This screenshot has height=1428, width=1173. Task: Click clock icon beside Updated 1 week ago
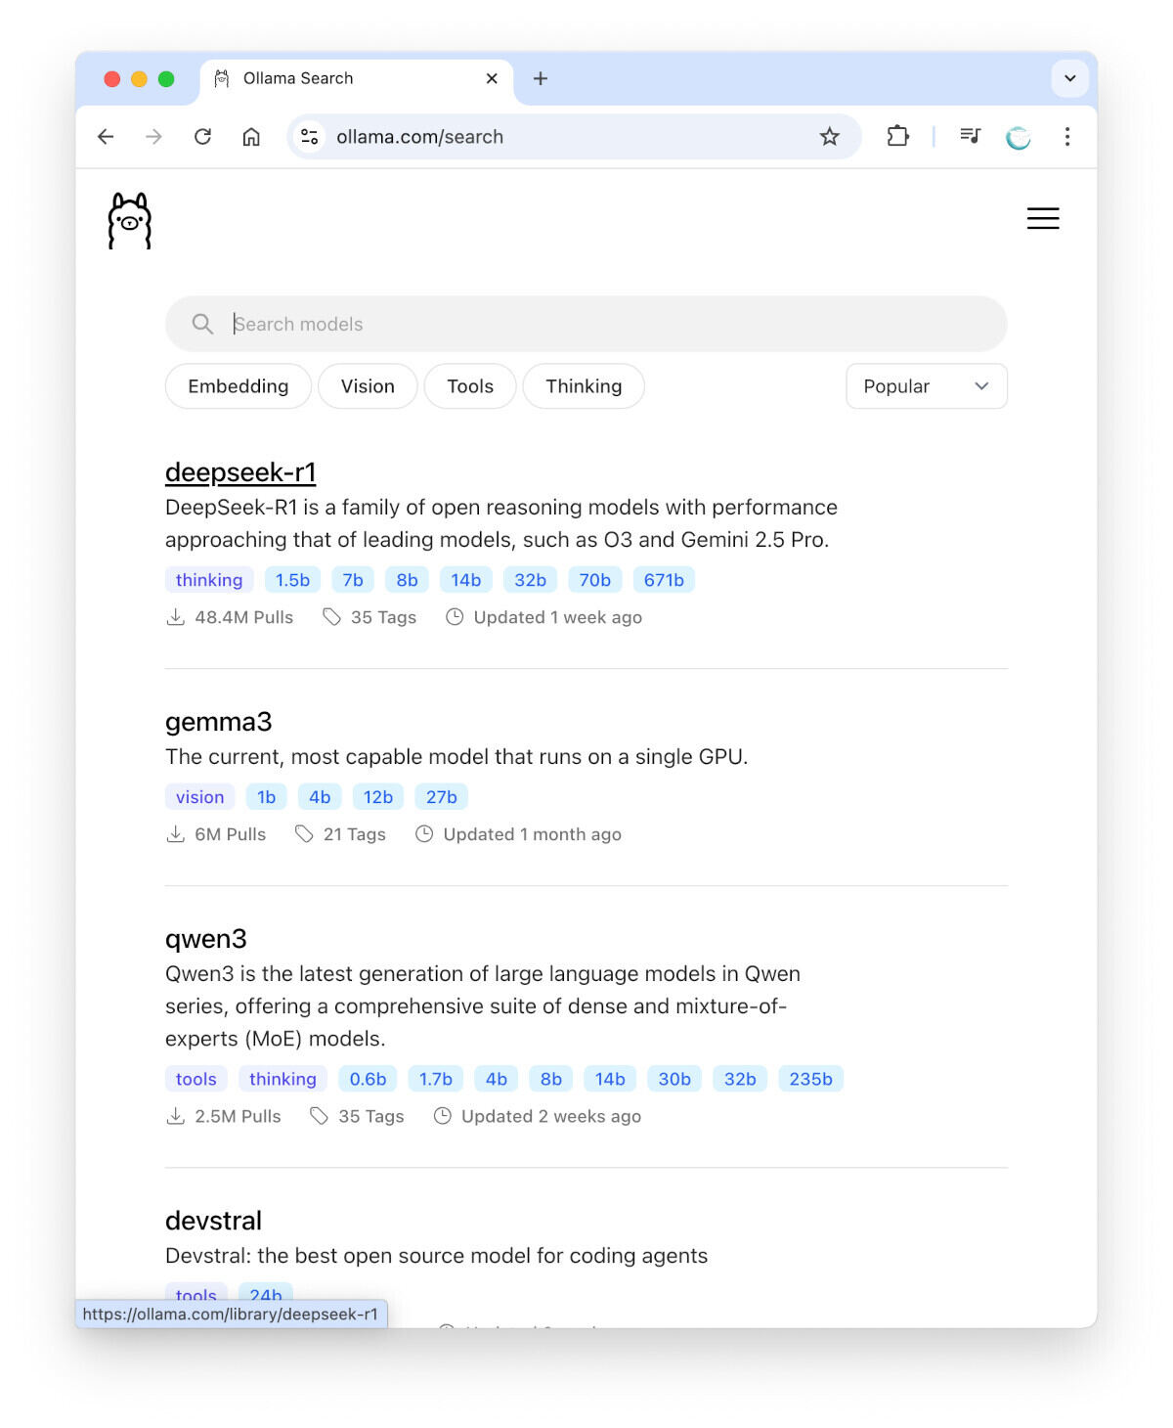[x=455, y=617]
